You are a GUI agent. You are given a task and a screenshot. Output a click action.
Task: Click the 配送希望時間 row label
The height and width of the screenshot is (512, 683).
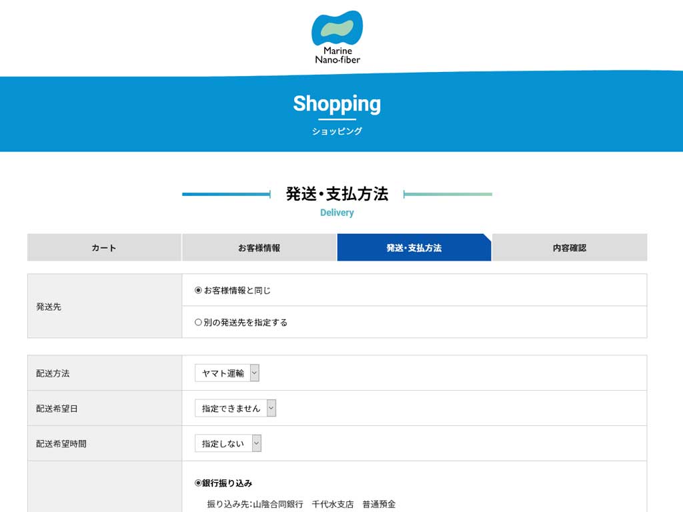(x=61, y=443)
